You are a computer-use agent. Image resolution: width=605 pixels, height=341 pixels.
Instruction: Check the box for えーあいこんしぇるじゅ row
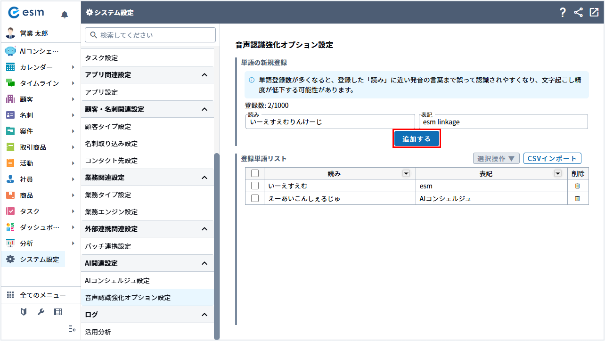pos(255,199)
